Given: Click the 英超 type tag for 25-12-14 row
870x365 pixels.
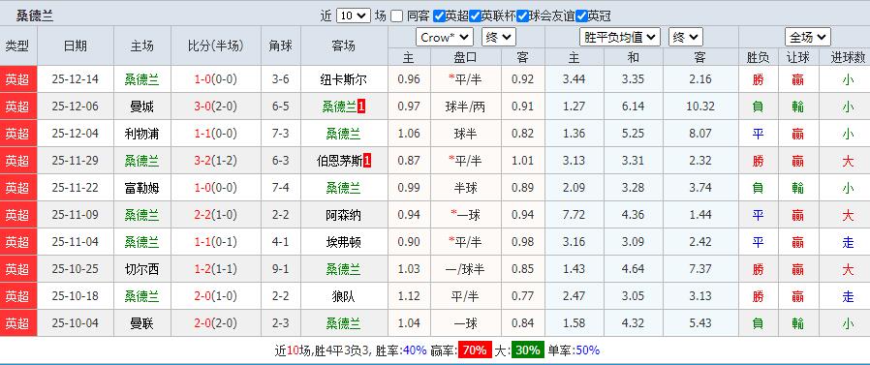Looking at the screenshot, I should [17, 79].
